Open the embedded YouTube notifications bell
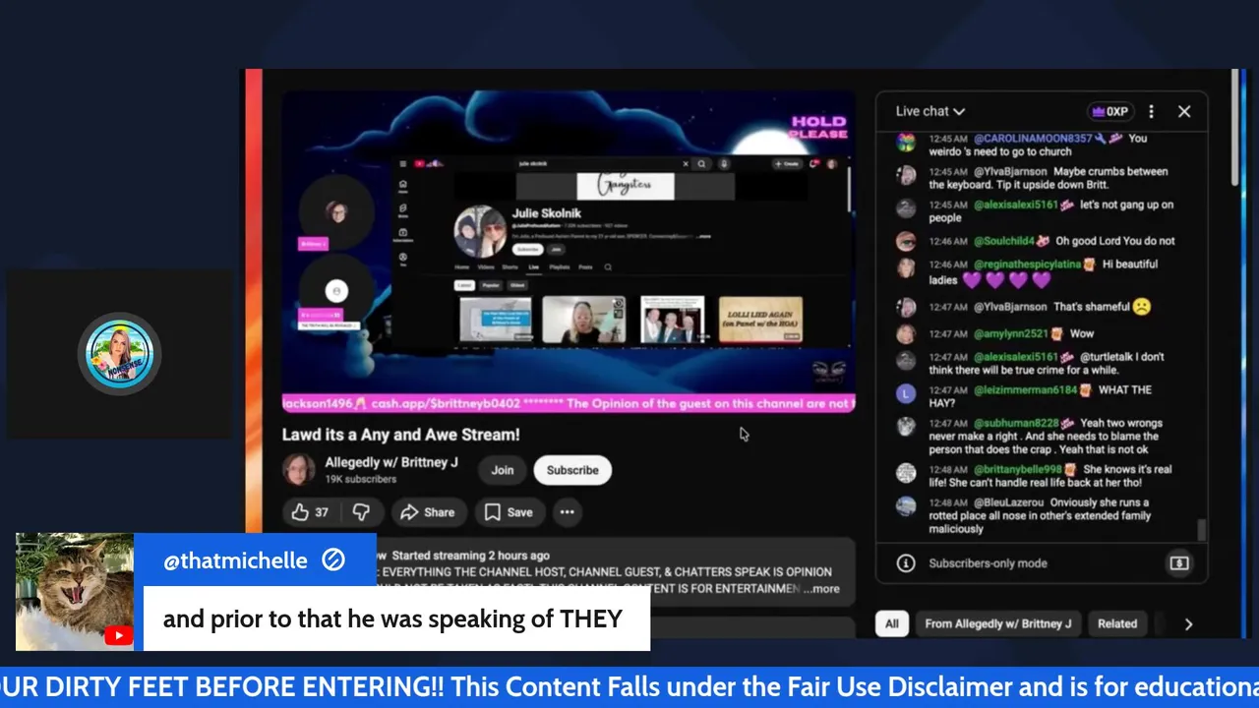Viewport: 1259px width, 708px height. (x=813, y=163)
